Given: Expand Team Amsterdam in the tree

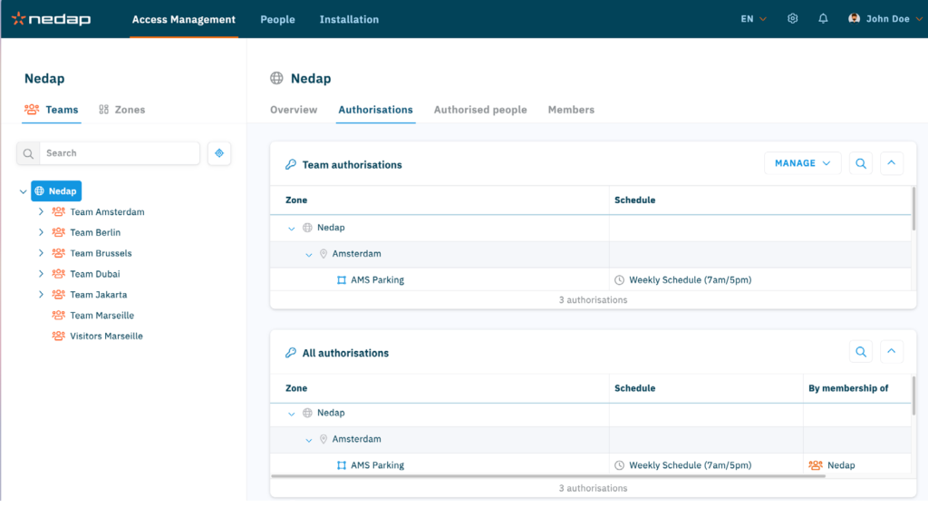Looking at the screenshot, I should coord(41,212).
